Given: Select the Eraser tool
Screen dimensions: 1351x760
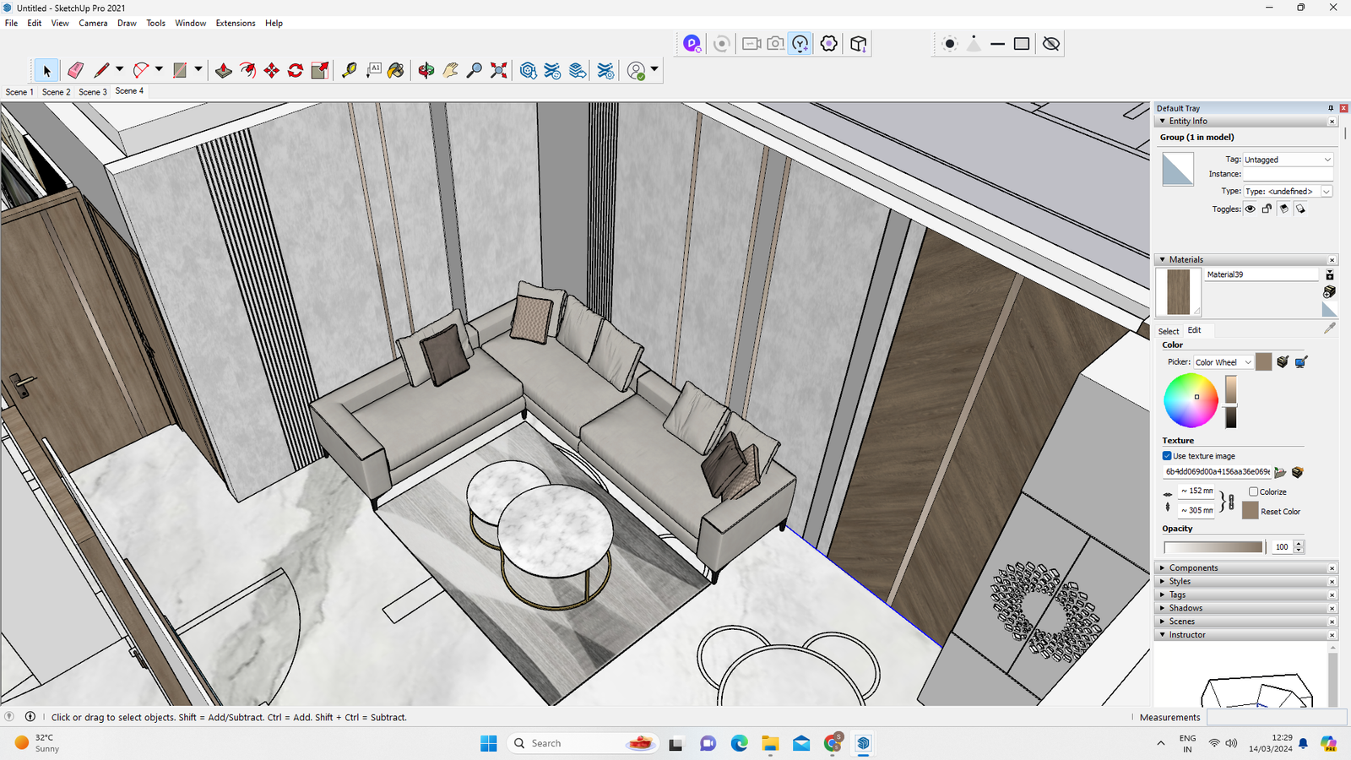Looking at the screenshot, I should [x=75, y=70].
